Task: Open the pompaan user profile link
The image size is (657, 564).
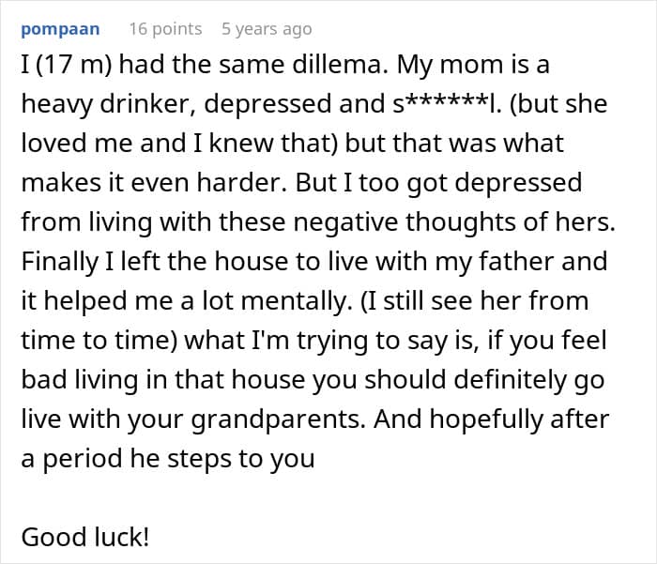Action: [x=63, y=29]
